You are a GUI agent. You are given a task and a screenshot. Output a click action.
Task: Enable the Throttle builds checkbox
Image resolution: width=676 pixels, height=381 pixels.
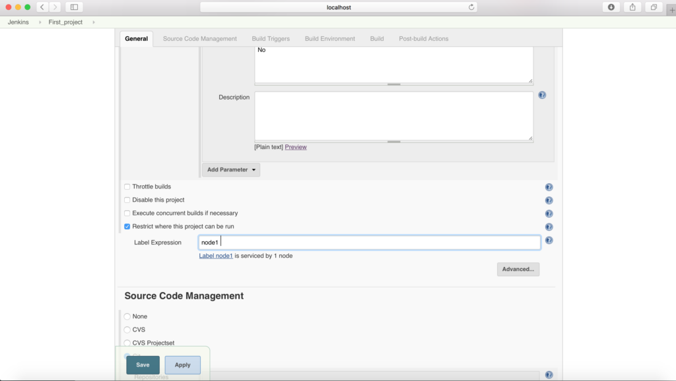[127, 187]
